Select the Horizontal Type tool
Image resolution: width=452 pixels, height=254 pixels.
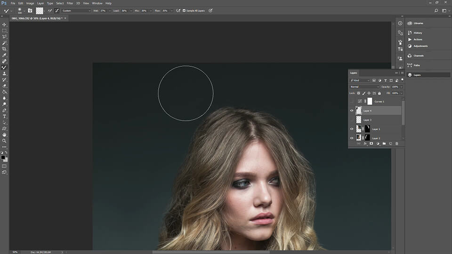coord(4,116)
